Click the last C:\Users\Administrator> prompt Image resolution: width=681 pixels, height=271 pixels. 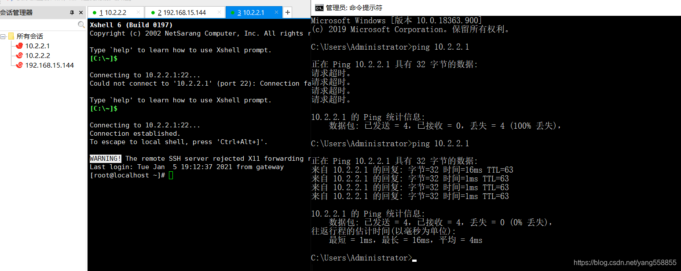pyautogui.click(x=362, y=258)
